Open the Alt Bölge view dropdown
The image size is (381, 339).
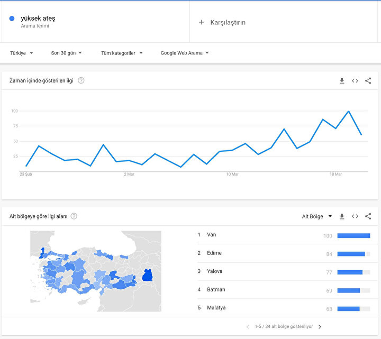click(x=317, y=216)
